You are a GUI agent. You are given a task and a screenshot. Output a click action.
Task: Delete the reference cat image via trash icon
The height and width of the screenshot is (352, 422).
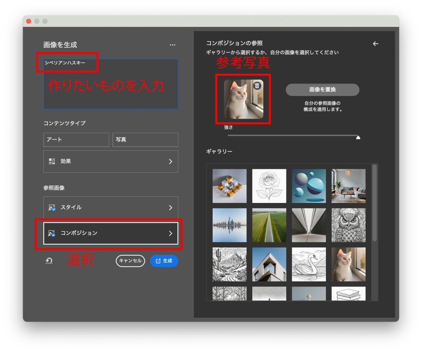(x=257, y=86)
